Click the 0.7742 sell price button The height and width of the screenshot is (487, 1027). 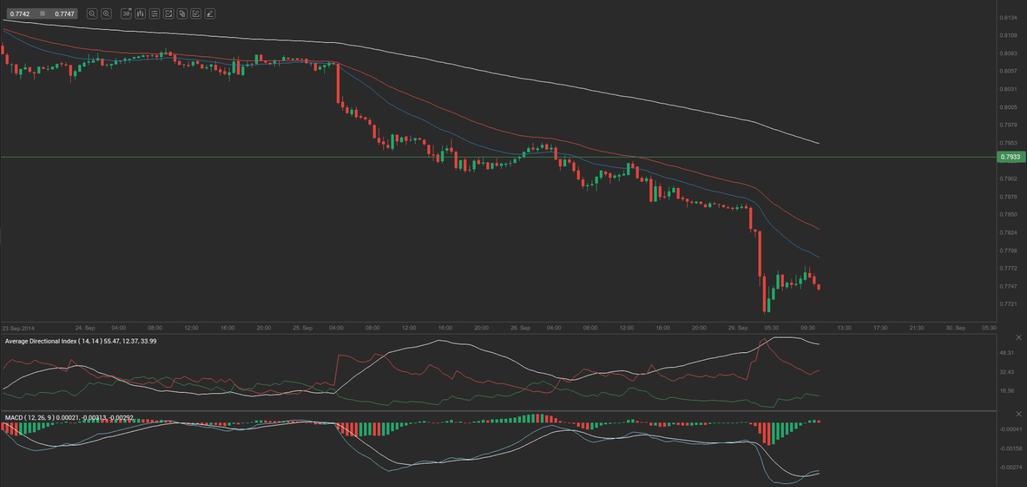[20, 14]
